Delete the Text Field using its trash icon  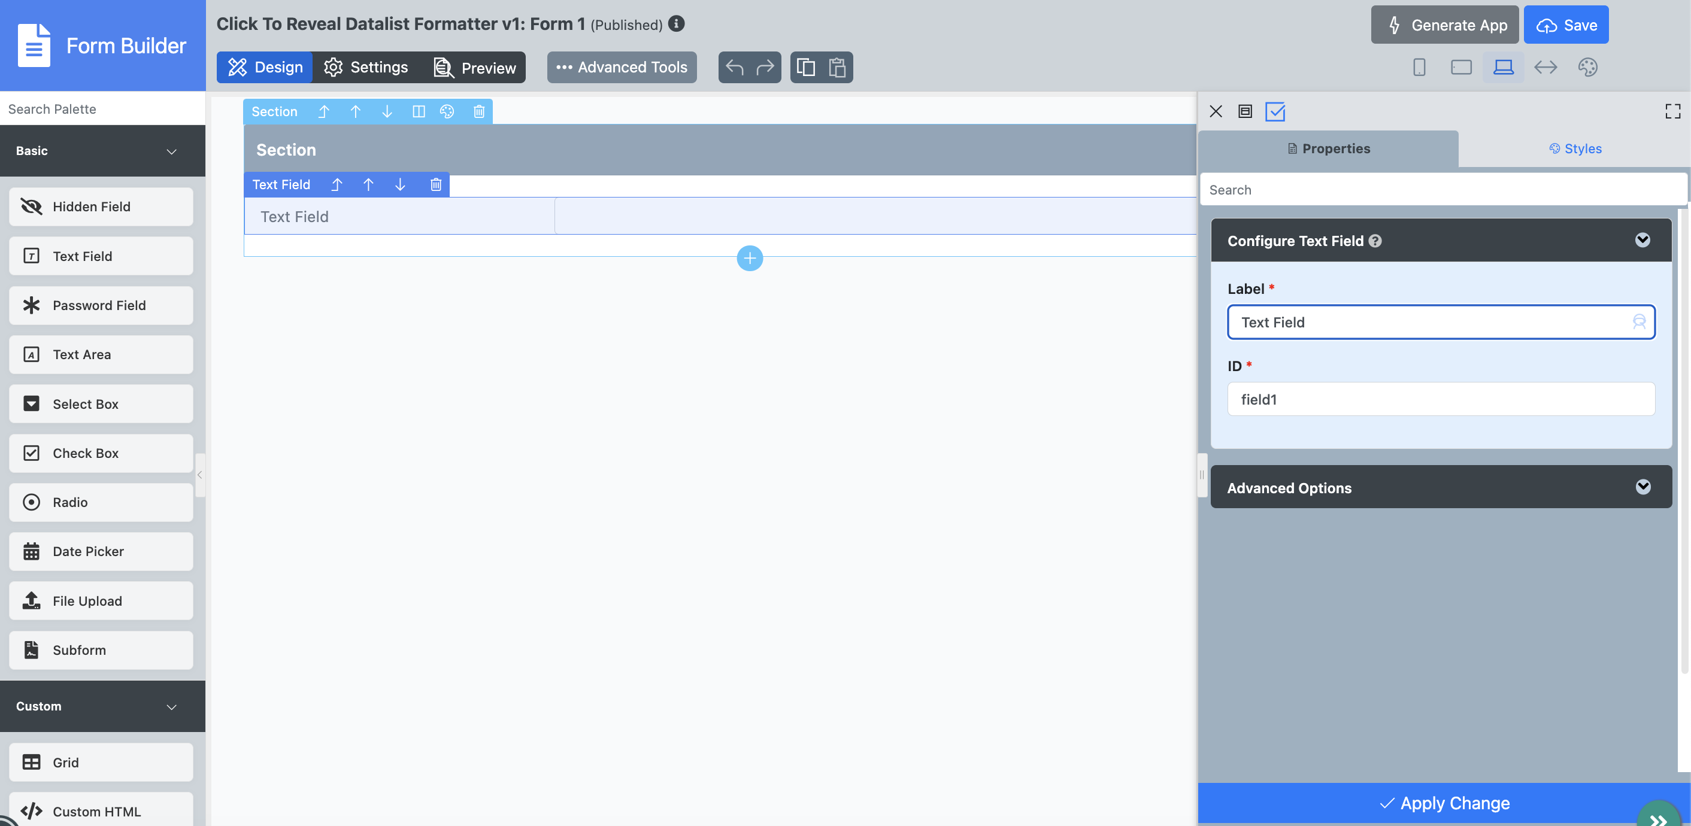point(435,184)
